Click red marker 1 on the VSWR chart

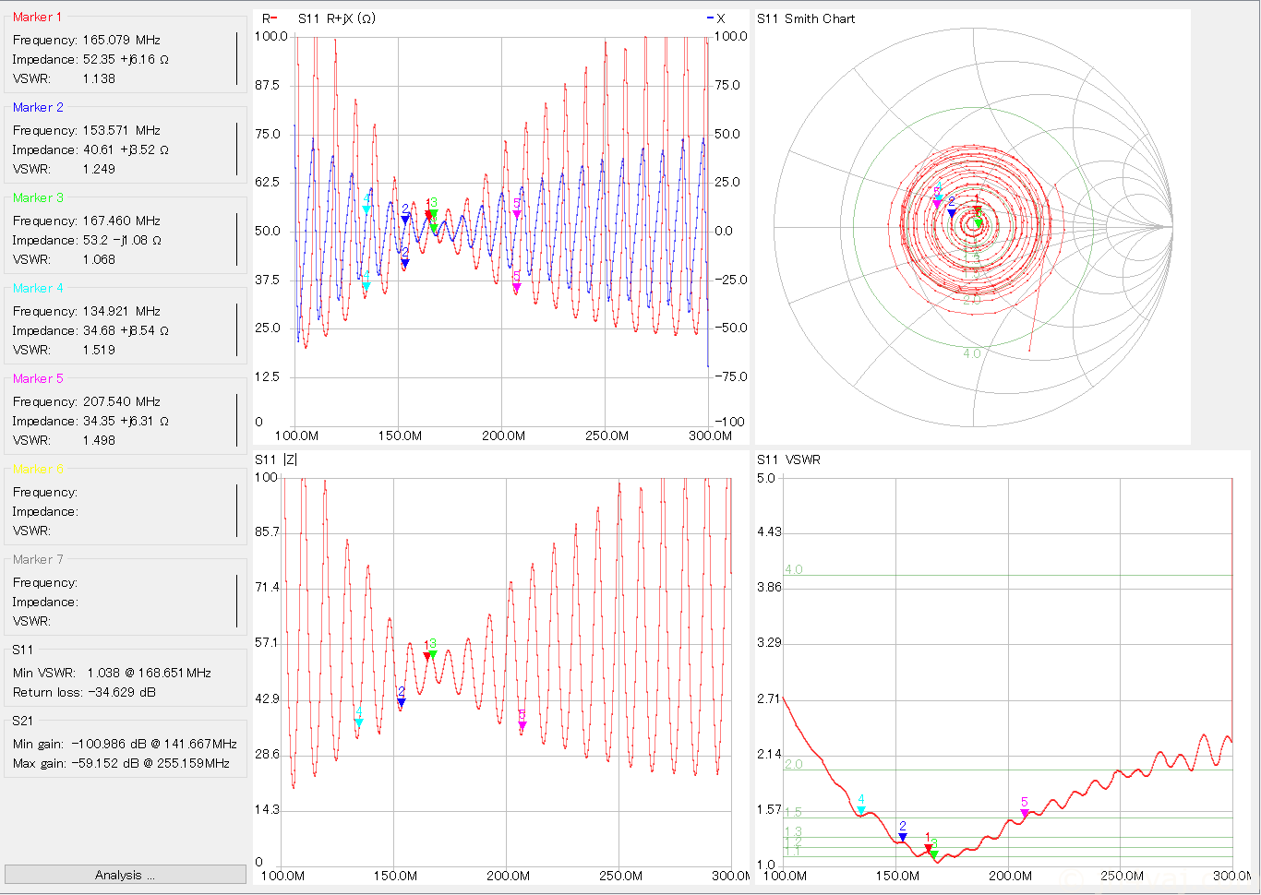pyautogui.click(x=929, y=848)
